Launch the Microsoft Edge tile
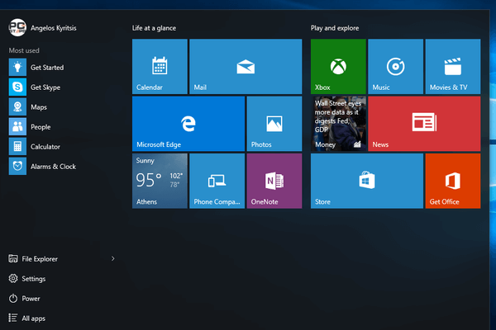 188,124
